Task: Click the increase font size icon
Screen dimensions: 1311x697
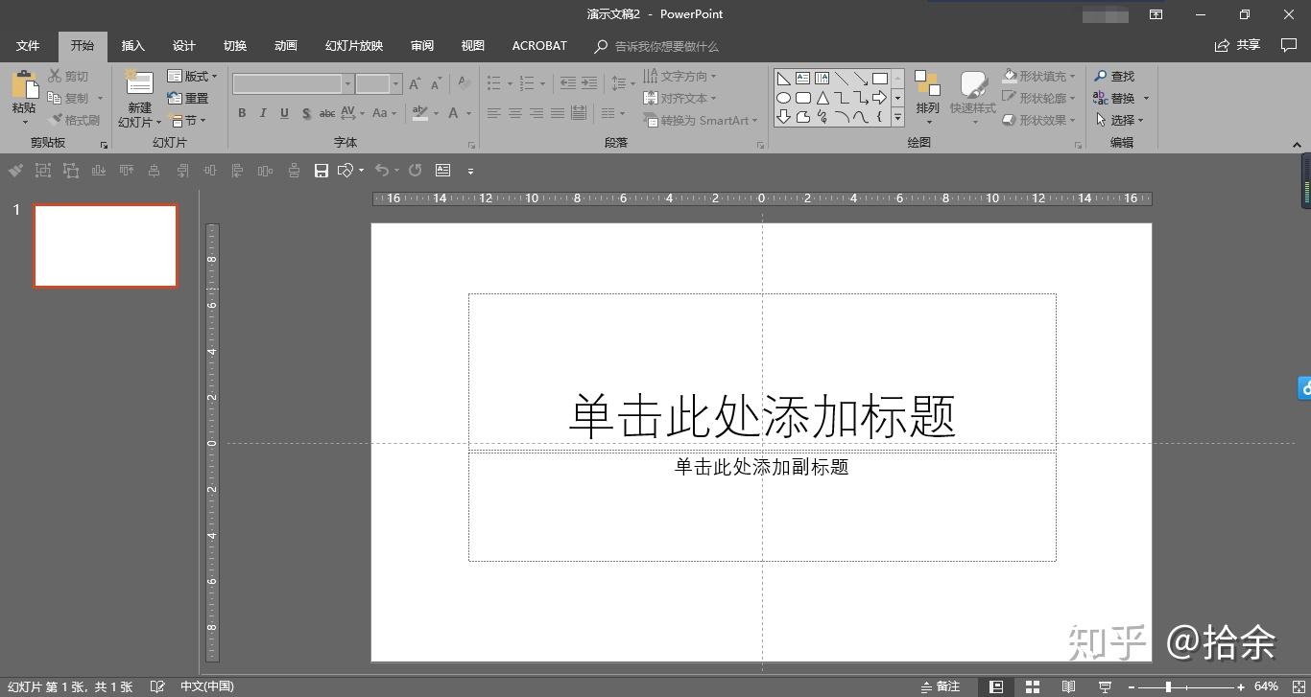Action: (x=415, y=84)
